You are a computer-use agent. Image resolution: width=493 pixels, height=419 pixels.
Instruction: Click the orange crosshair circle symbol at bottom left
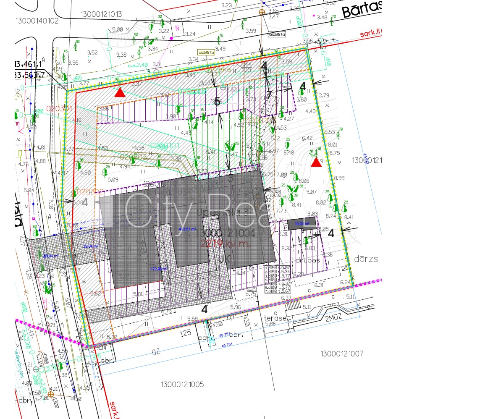point(51,394)
